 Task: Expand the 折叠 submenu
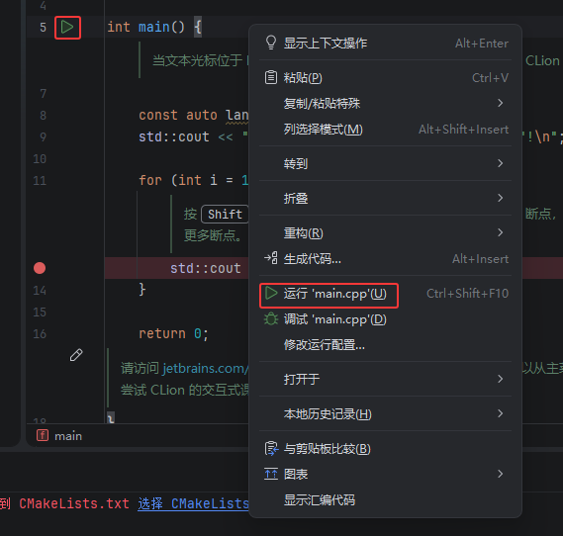(x=385, y=198)
